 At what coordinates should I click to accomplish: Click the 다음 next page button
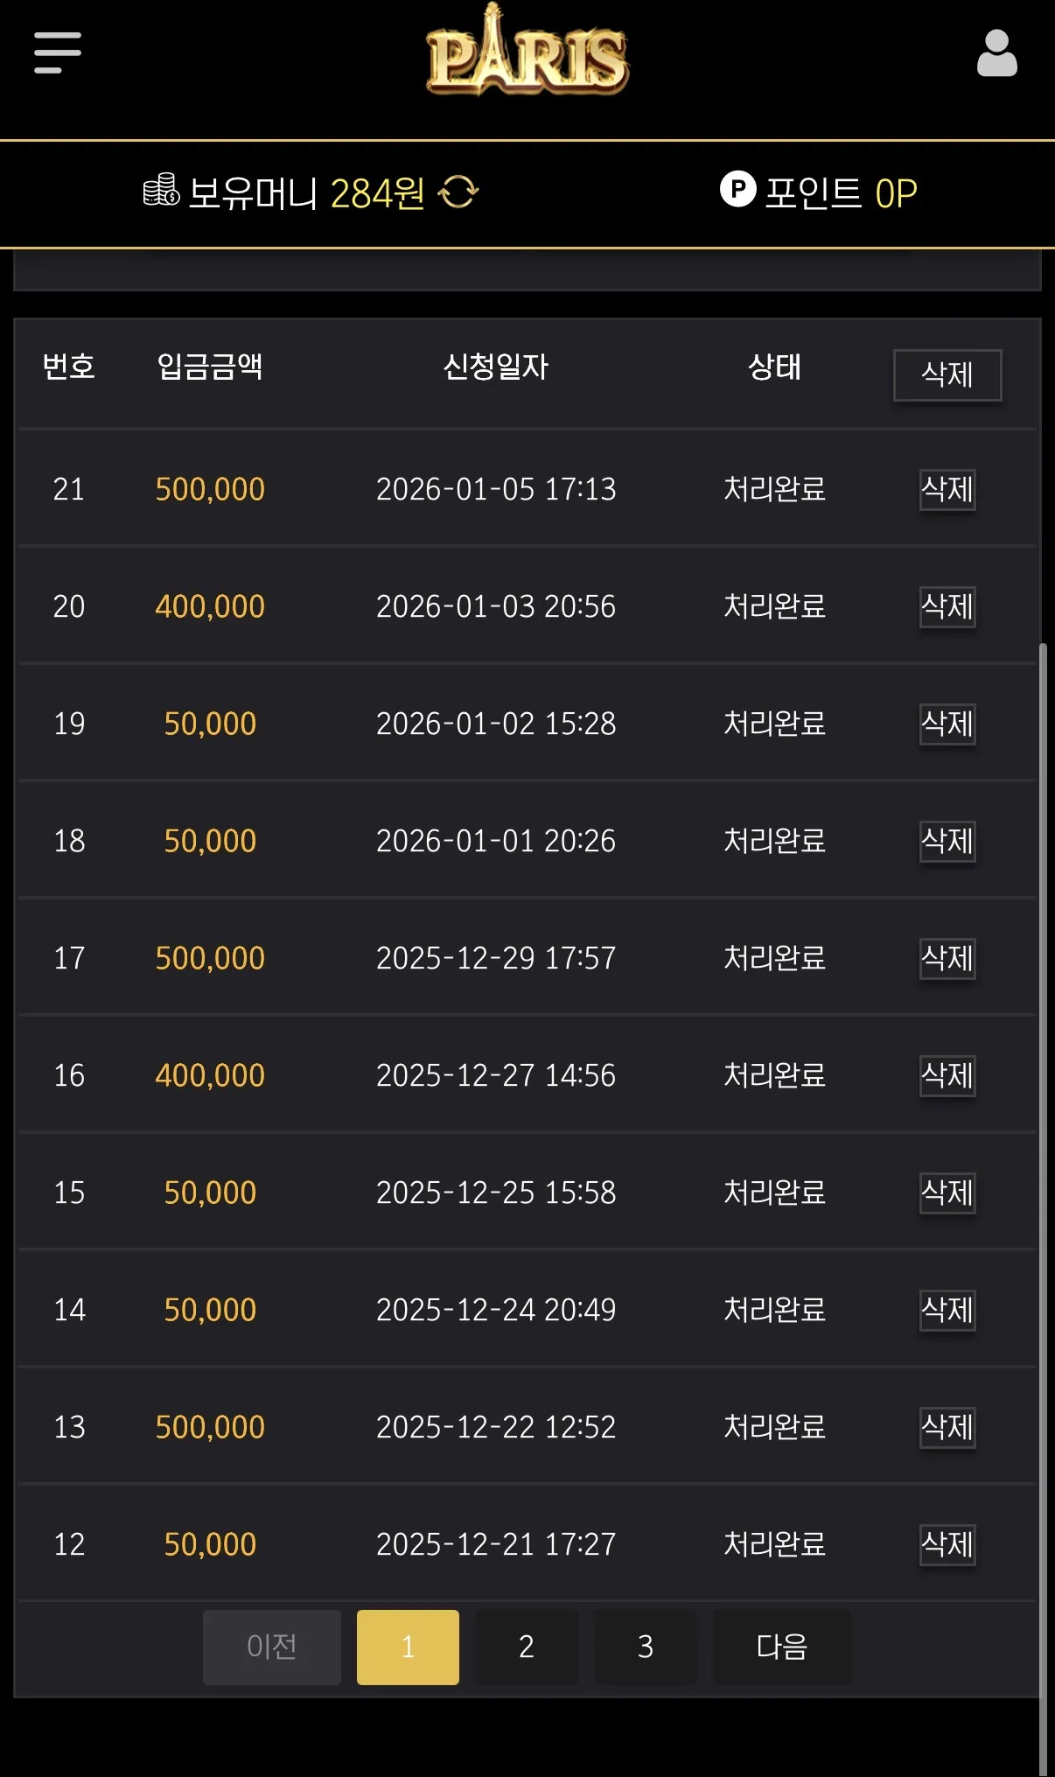point(782,1648)
